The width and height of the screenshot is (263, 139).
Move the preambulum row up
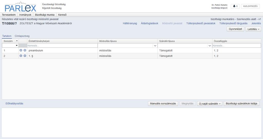point(25,50)
